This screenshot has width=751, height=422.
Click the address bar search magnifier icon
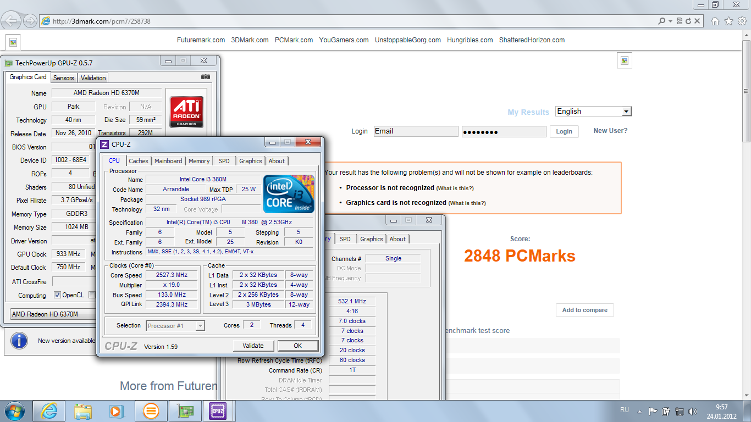click(661, 21)
